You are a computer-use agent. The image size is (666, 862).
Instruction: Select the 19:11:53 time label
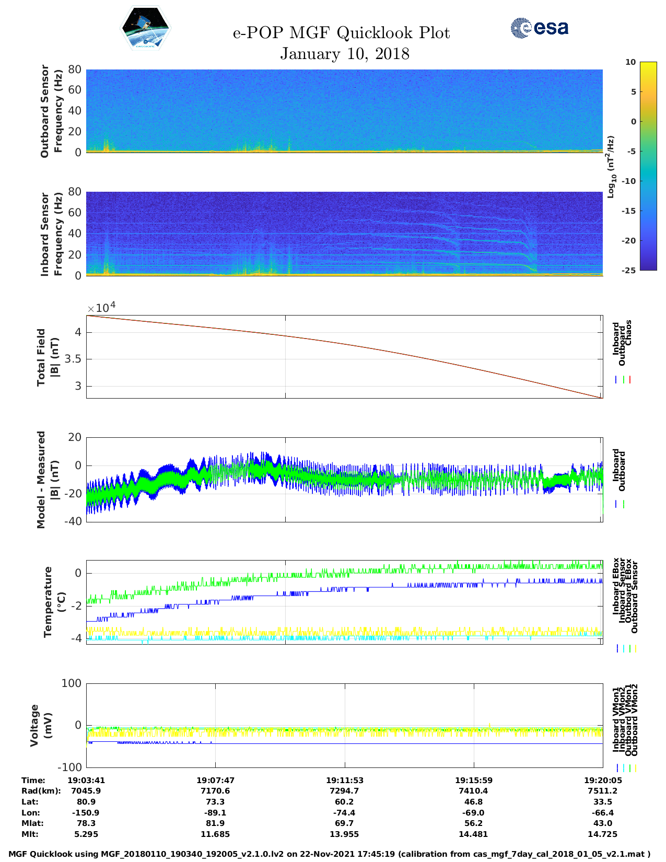[344, 780]
